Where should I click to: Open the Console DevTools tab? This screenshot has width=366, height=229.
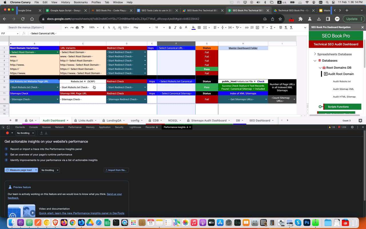33,127
